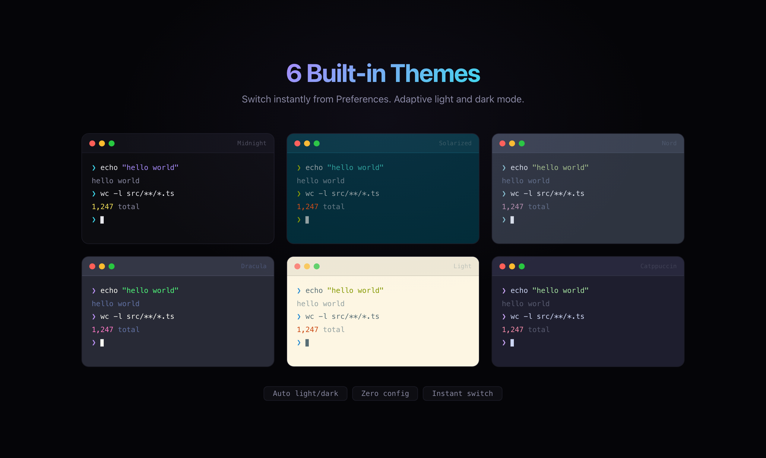Click the Zero config pill
This screenshot has width=766, height=458.
tap(385, 393)
